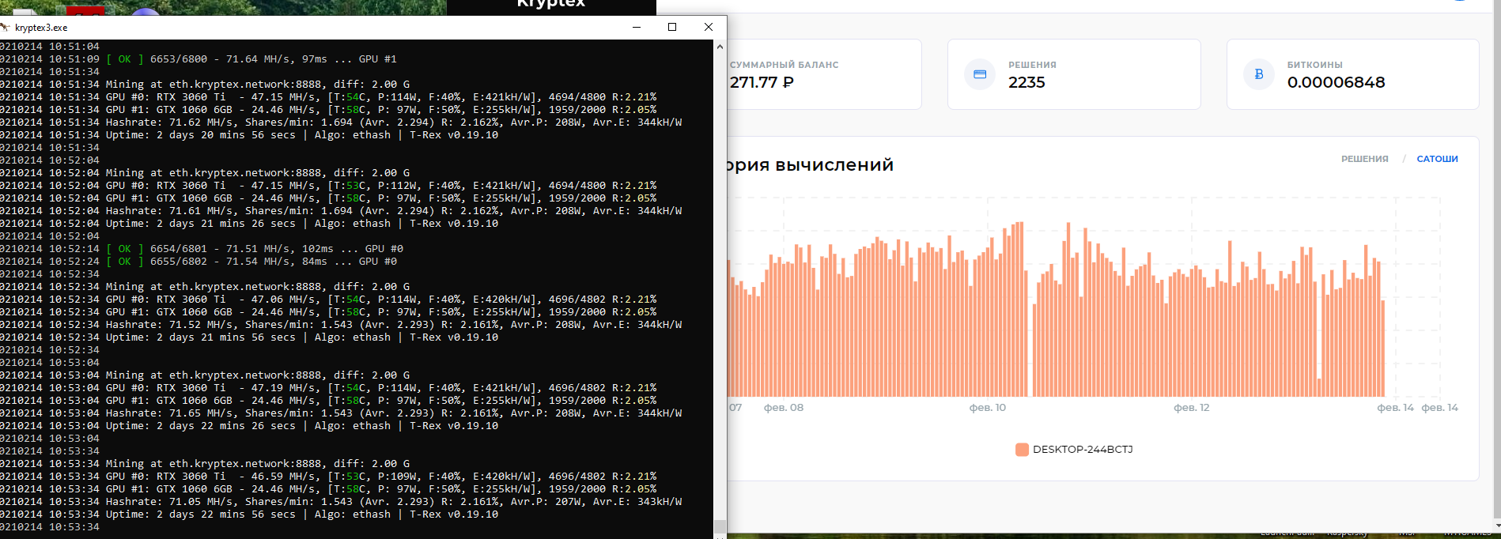This screenshot has width=1501, height=539.
Task: Click the СУММАРНЫЙ БАЛАНС label
Action: click(x=784, y=65)
